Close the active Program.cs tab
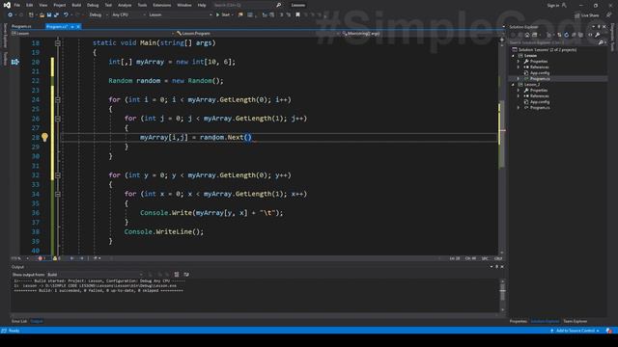This screenshot has height=347, width=618. [78, 27]
